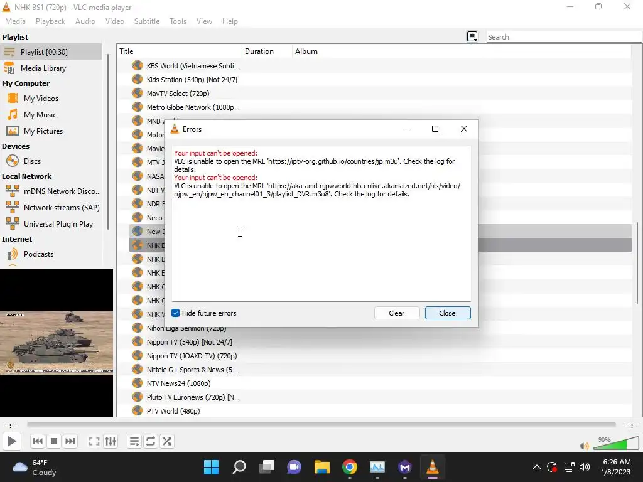The image size is (643, 482).
Task: Maximize the Errors dialog
Action: click(x=435, y=129)
